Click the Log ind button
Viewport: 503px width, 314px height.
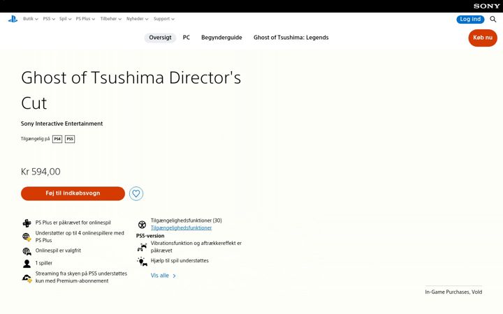pos(470,20)
